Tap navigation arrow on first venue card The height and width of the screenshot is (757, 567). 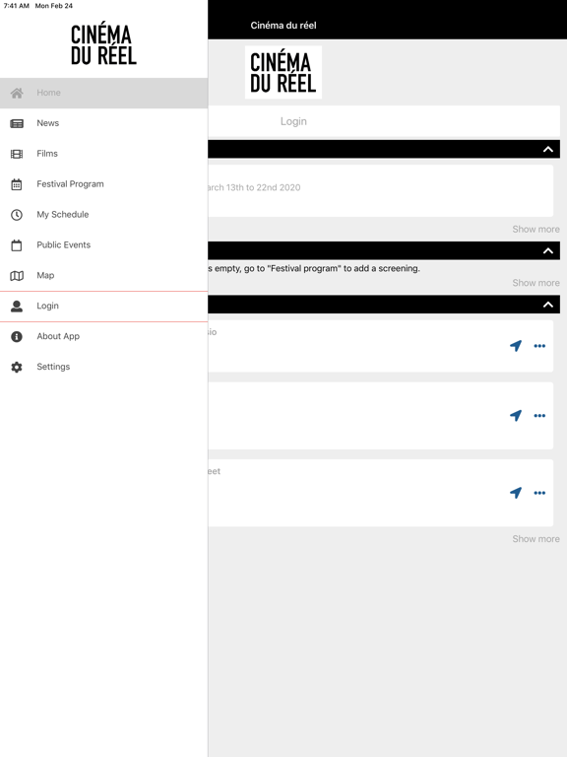tap(516, 346)
